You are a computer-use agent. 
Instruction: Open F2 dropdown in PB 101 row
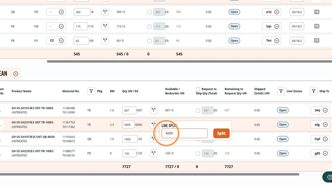56,41
